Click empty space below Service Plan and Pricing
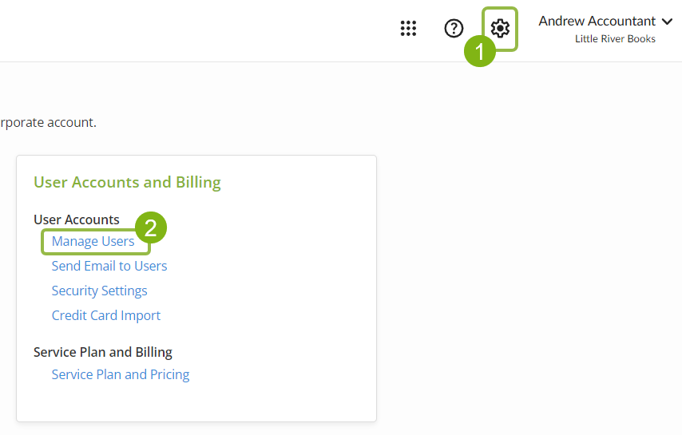Image resolution: width=682 pixels, height=435 pixels. 196,401
